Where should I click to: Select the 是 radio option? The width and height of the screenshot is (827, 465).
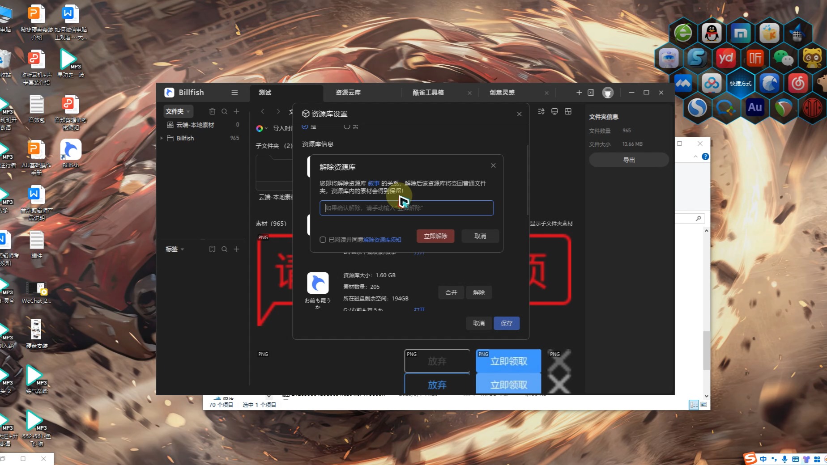305,127
